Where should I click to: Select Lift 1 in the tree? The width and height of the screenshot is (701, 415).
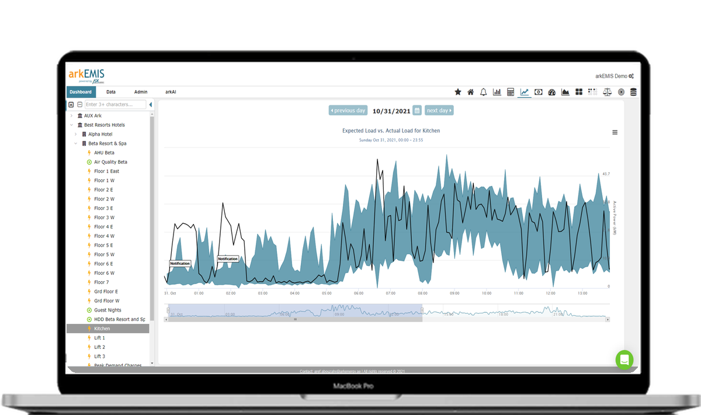(99, 338)
